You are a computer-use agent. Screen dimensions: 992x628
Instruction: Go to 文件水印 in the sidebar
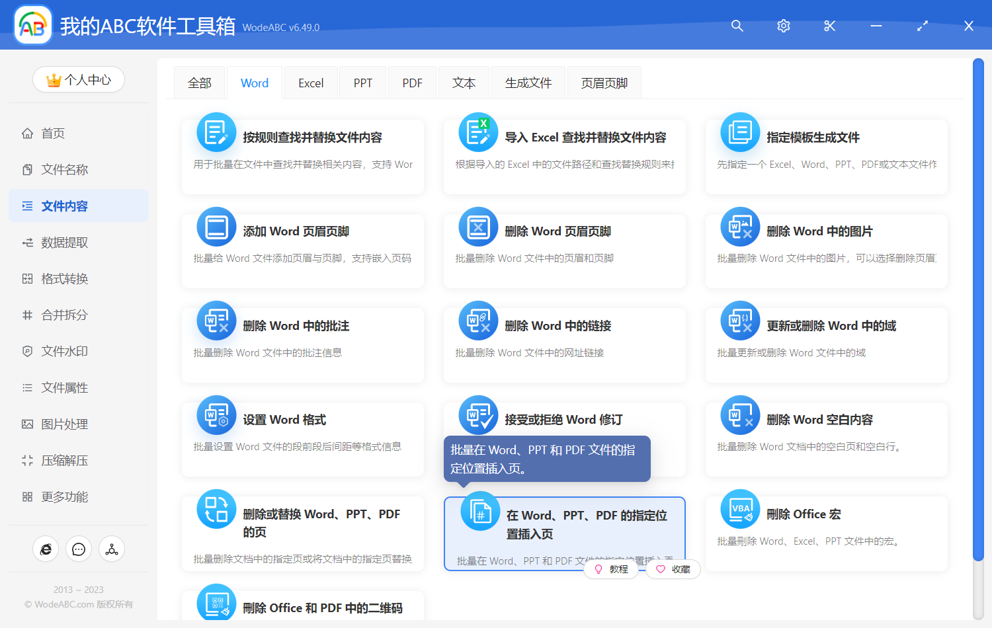pos(64,352)
